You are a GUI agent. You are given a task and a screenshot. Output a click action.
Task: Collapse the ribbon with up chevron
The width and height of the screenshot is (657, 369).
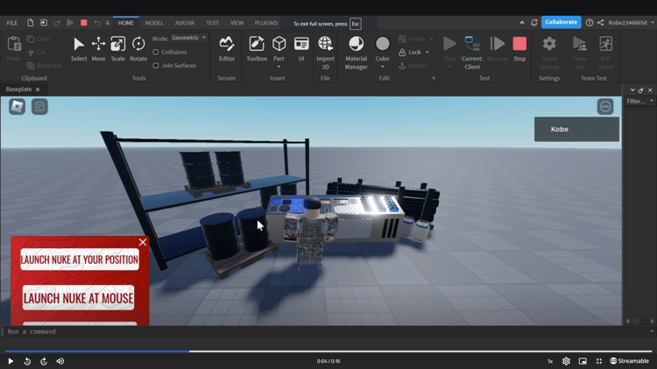[x=522, y=23]
